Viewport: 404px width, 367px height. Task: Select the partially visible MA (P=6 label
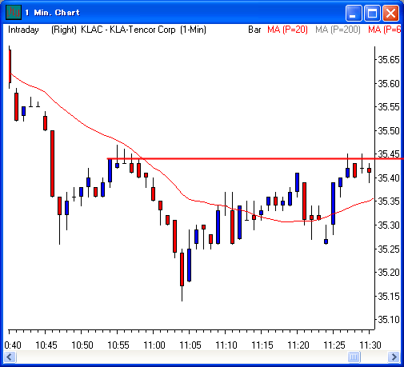click(x=384, y=30)
